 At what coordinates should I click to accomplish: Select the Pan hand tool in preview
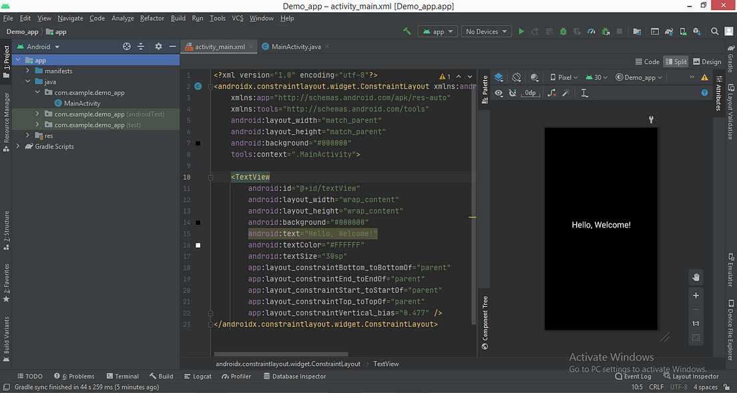(x=696, y=278)
